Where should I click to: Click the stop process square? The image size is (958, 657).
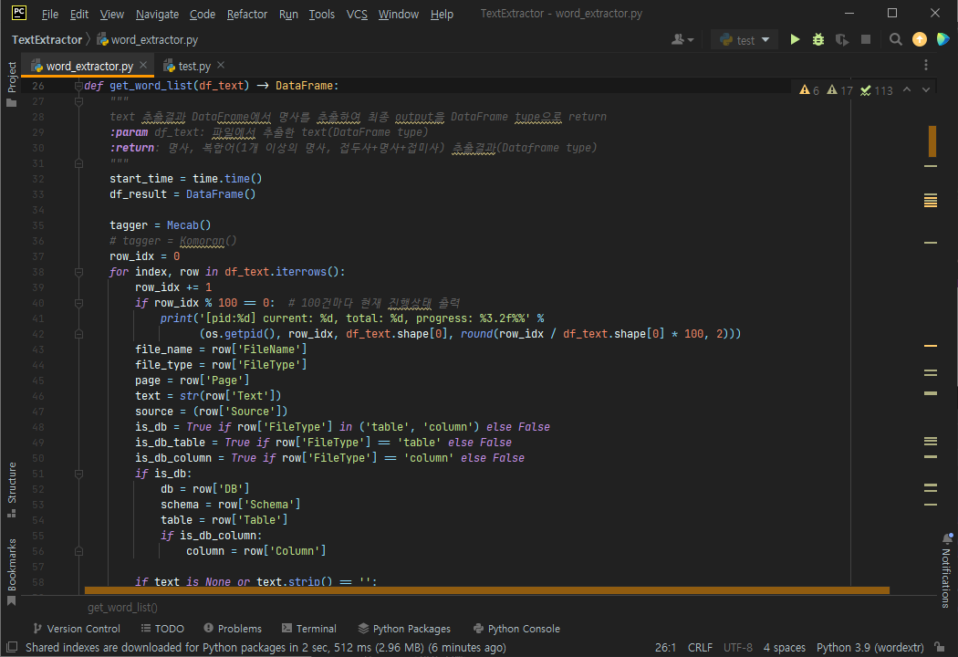coord(866,40)
